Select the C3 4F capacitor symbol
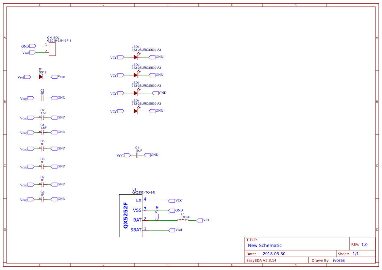 tap(42, 98)
